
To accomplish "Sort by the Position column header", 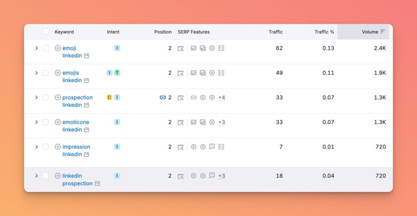I will 163,32.
